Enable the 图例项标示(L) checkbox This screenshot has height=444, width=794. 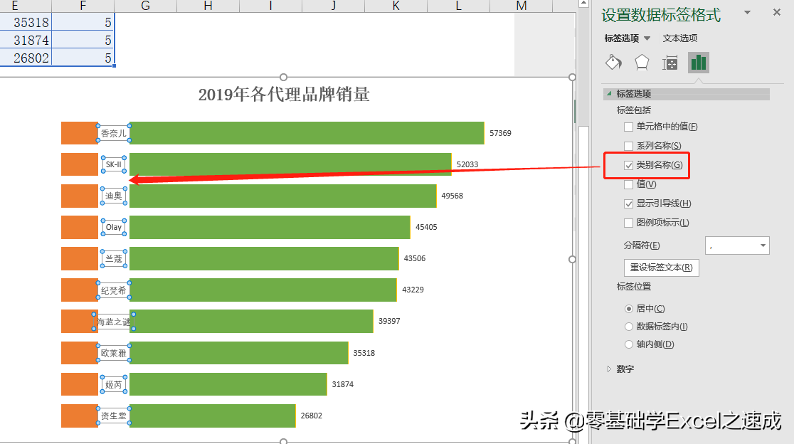pos(629,223)
